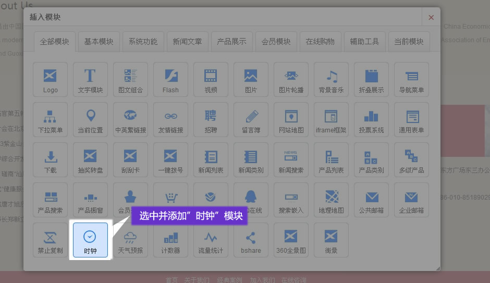Switch to the 在线购物 tab

[x=320, y=42]
